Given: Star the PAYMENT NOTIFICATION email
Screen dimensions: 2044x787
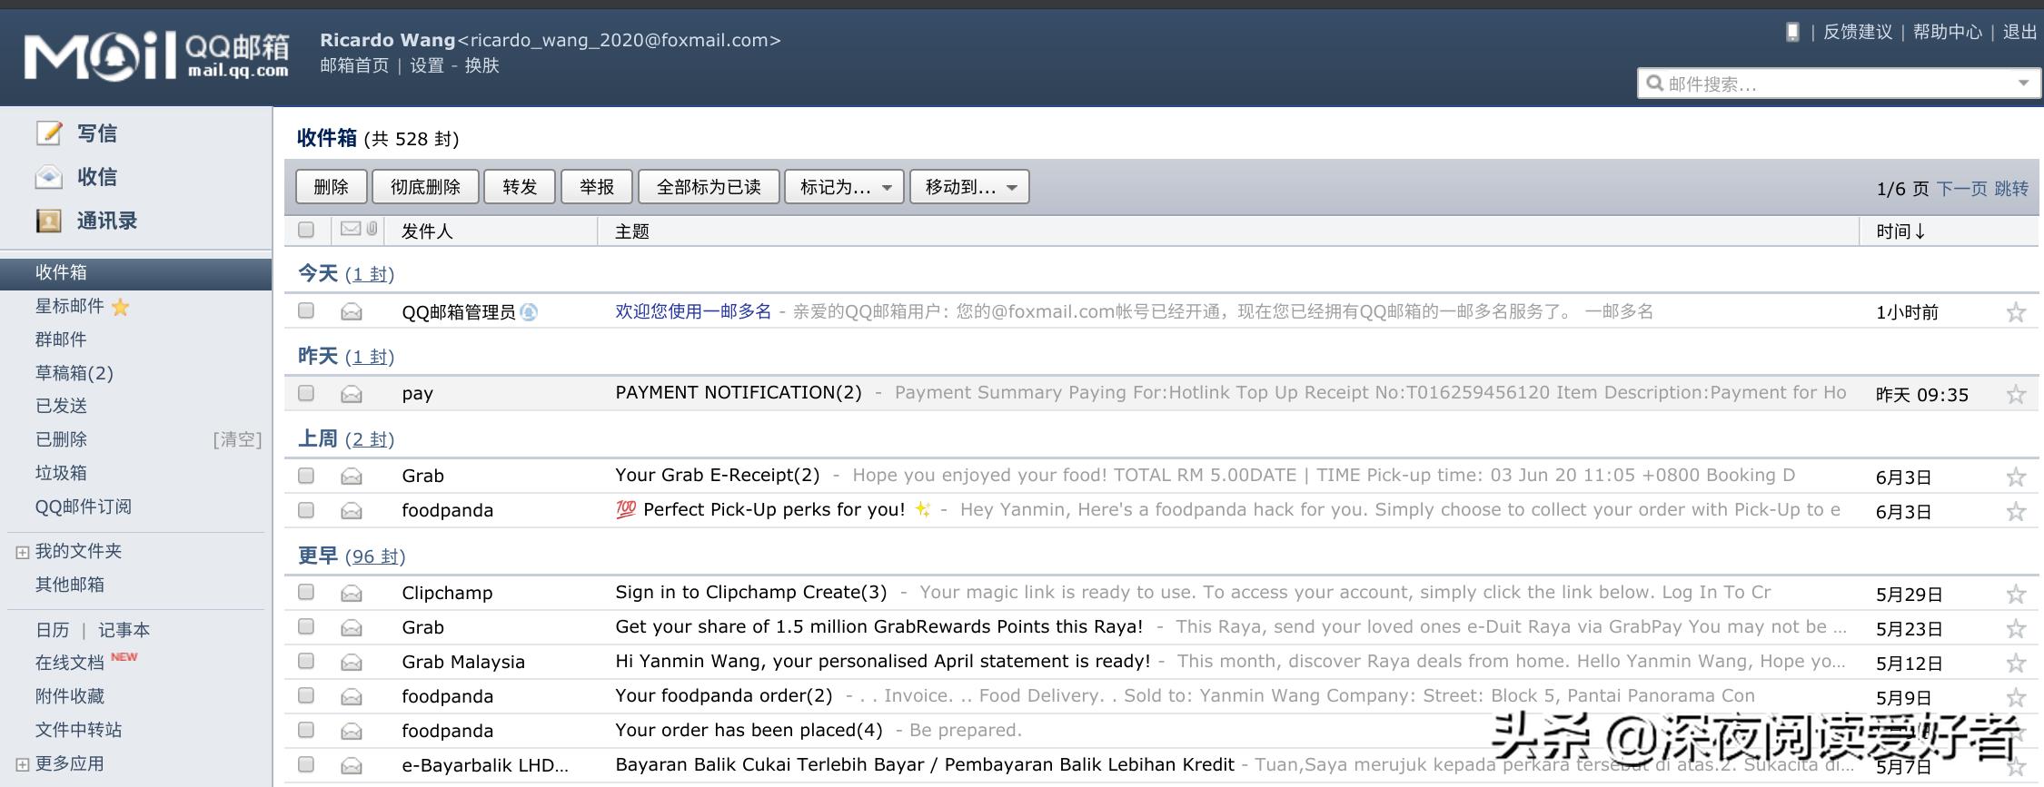Looking at the screenshot, I should (x=2016, y=394).
